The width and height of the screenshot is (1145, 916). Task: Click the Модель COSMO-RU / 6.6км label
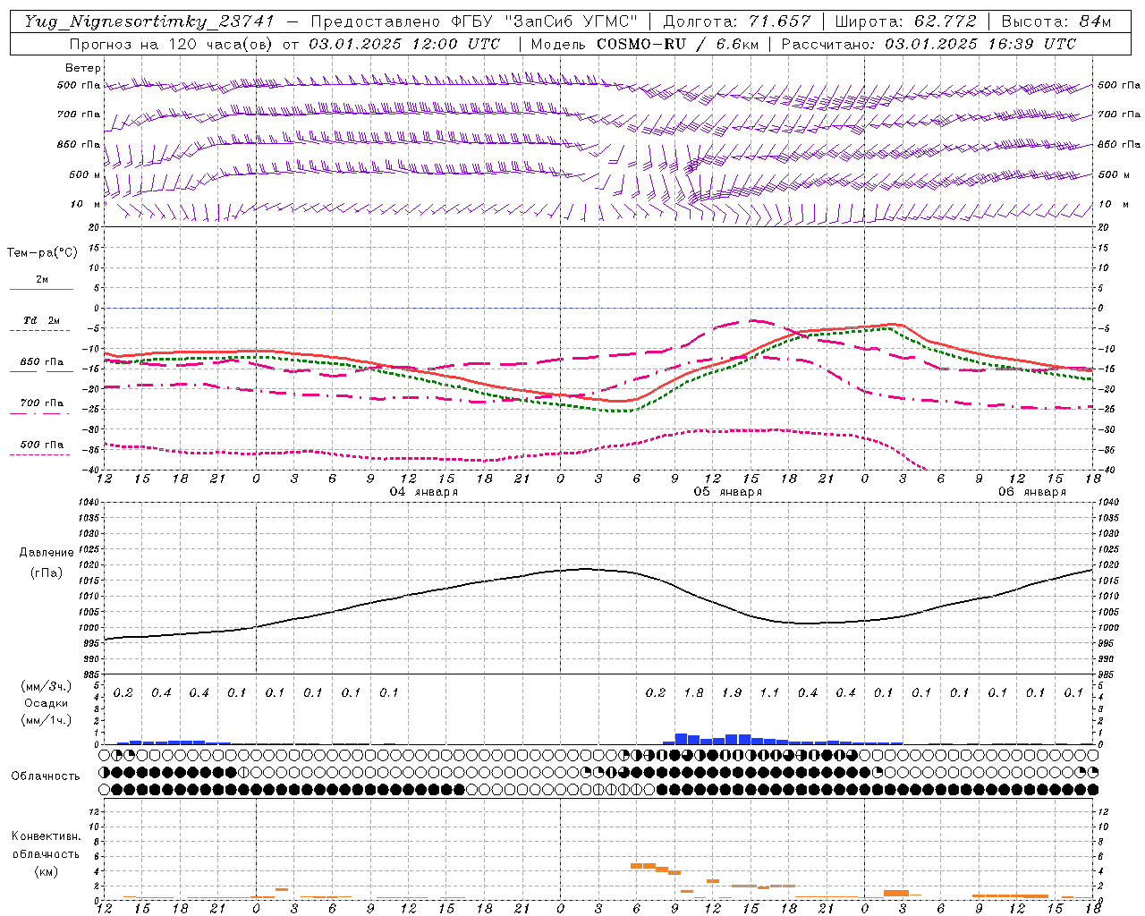click(x=645, y=44)
